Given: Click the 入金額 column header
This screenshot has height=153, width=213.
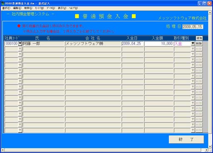Looking at the screenshot, I should point(157,38).
